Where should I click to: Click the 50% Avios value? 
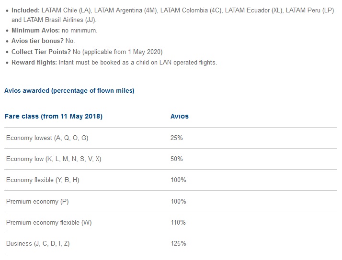[x=177, y=159]
